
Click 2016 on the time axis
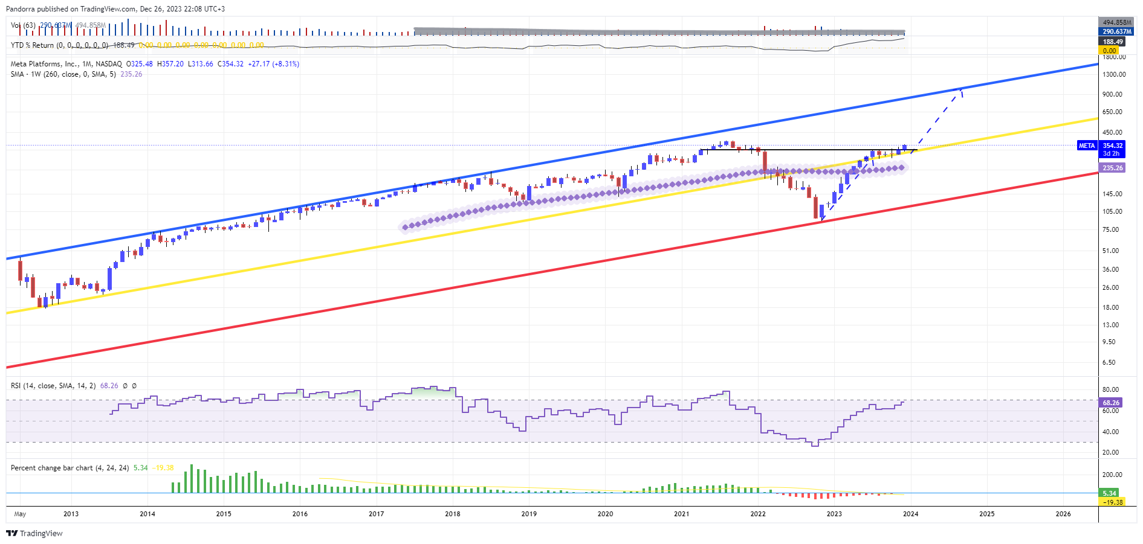pos(300,514)
